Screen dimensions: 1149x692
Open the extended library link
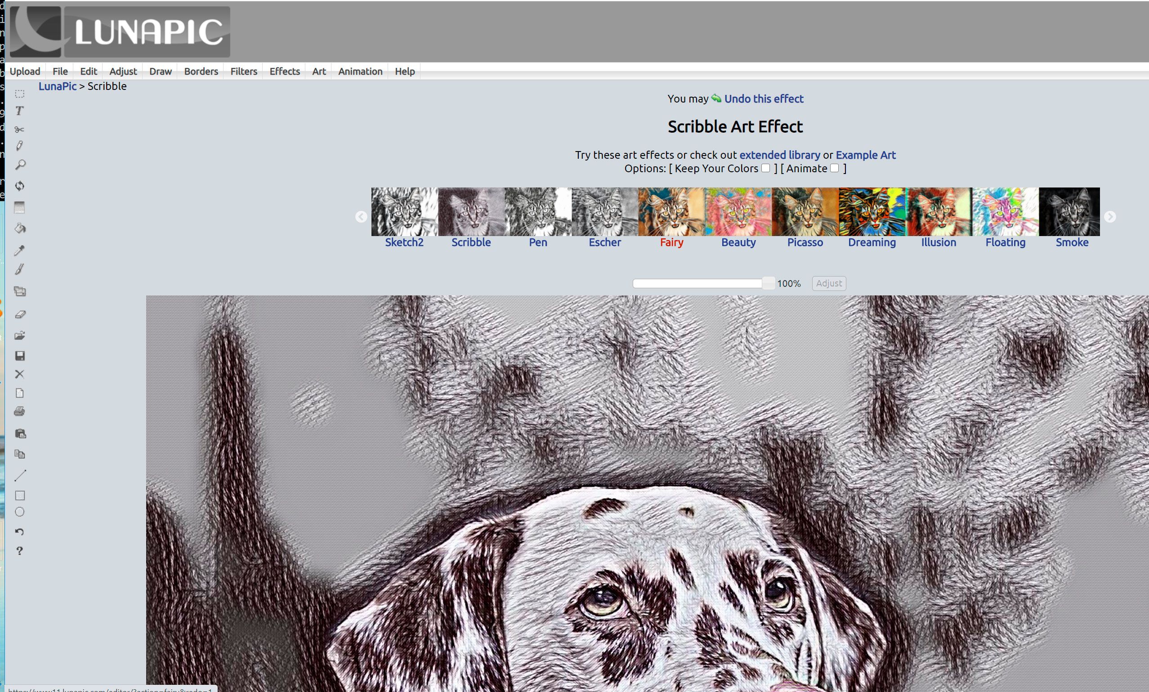779,154
